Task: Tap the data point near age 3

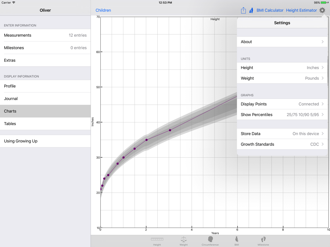Action: [170, 130]
